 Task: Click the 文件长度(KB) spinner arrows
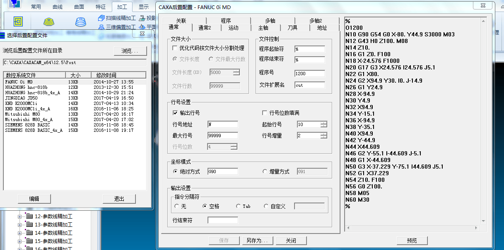click(x=236, y=72)
